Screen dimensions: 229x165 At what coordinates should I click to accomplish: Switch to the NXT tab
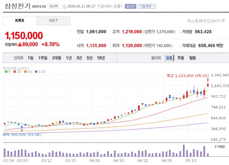[x=53, y=20]
